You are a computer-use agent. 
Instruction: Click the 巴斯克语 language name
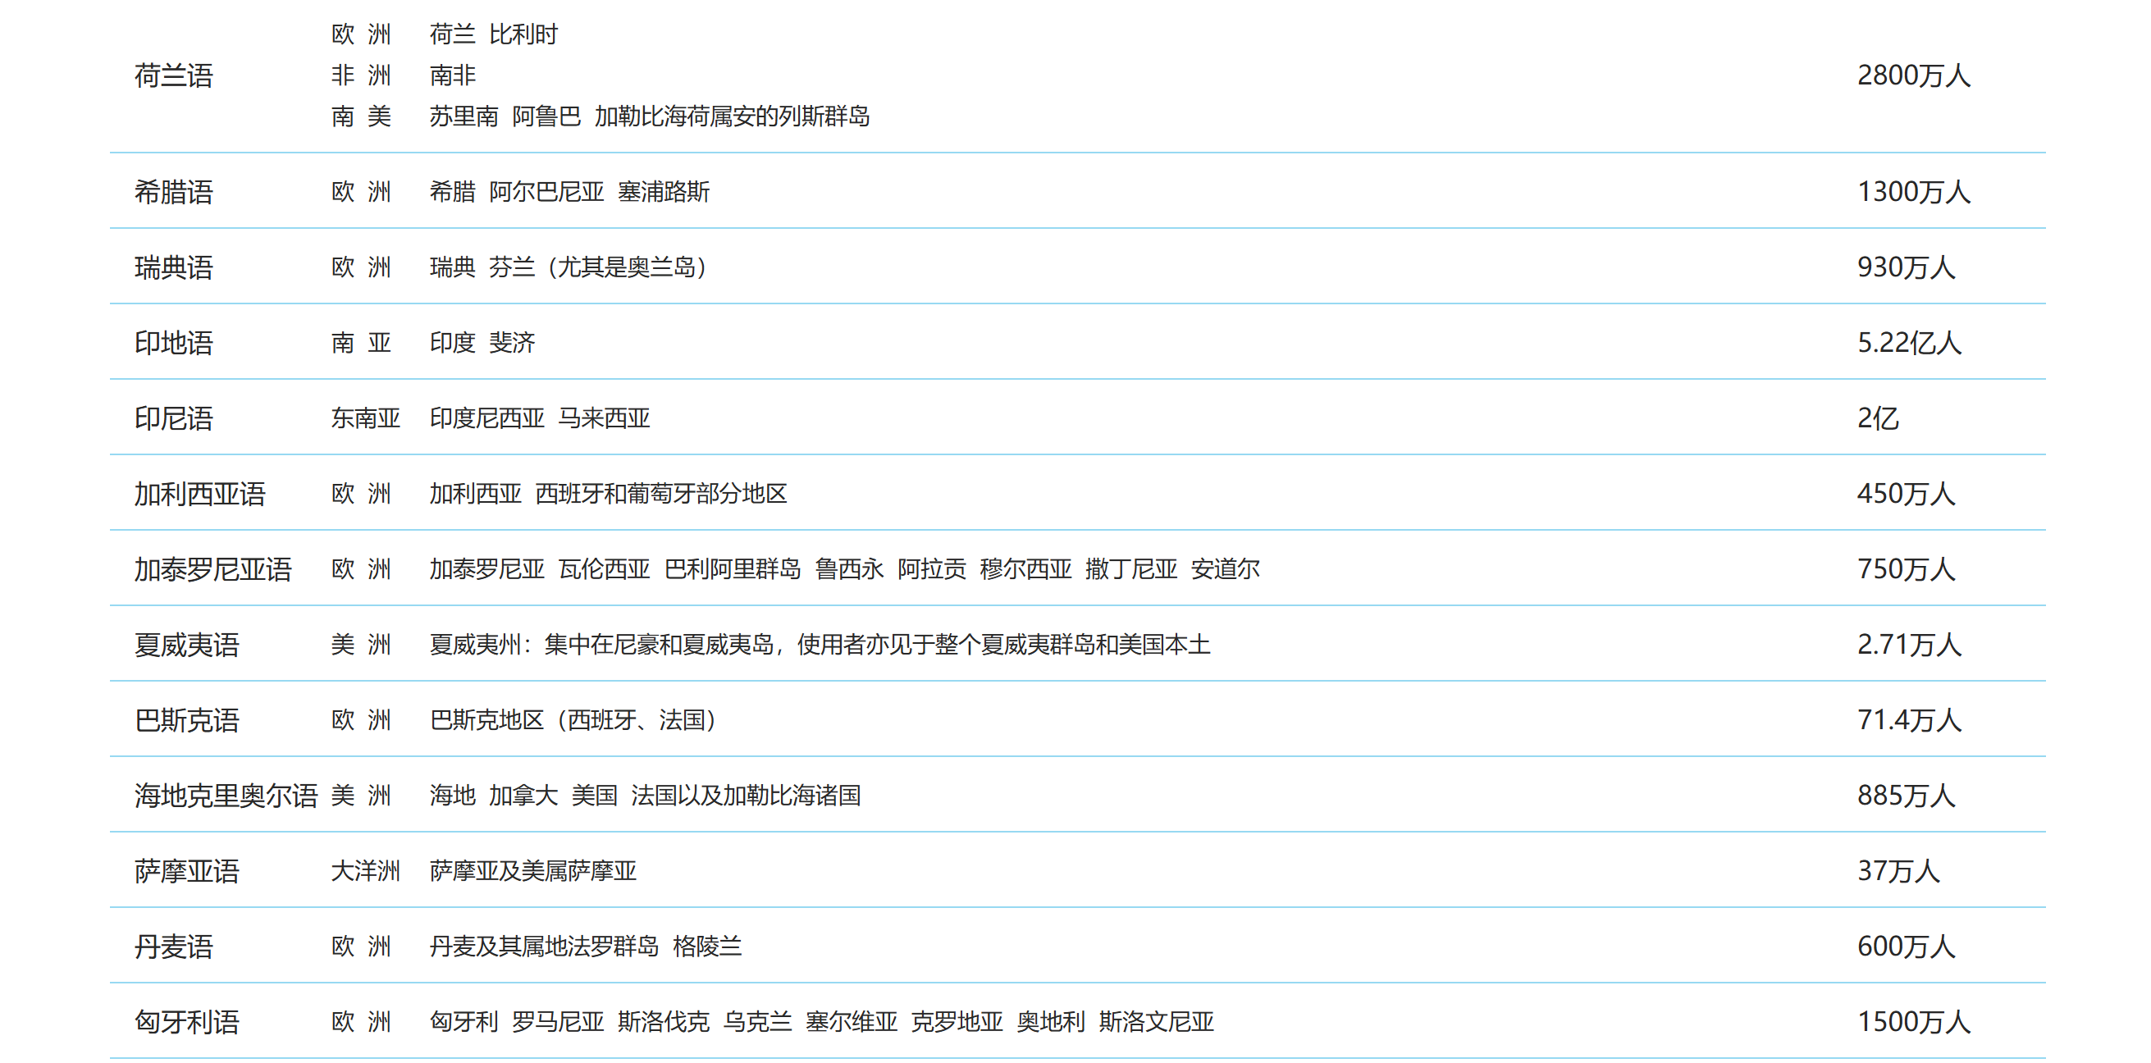[187, 720]
